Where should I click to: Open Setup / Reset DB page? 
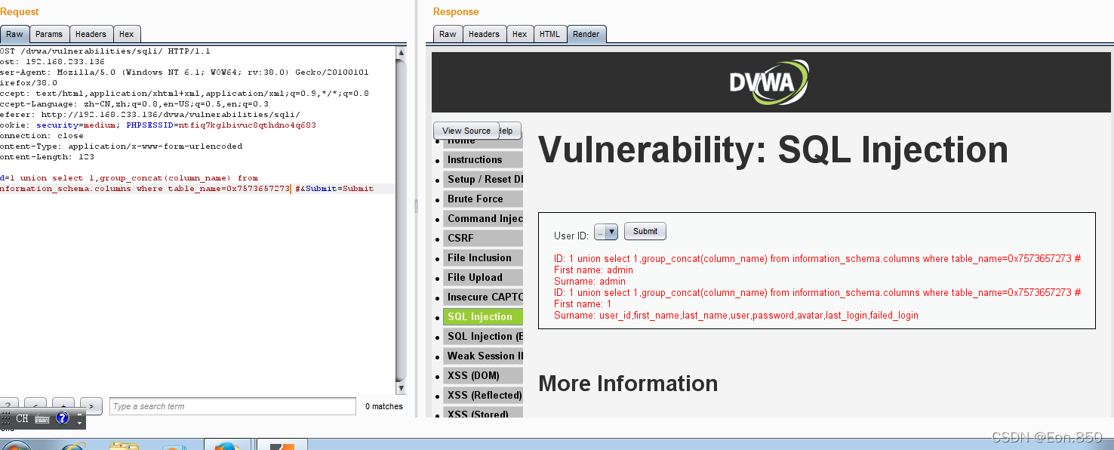[x=483, y=179]
